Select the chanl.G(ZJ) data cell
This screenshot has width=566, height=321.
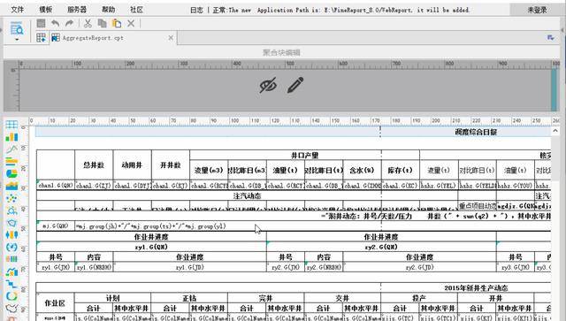point(94,185)
